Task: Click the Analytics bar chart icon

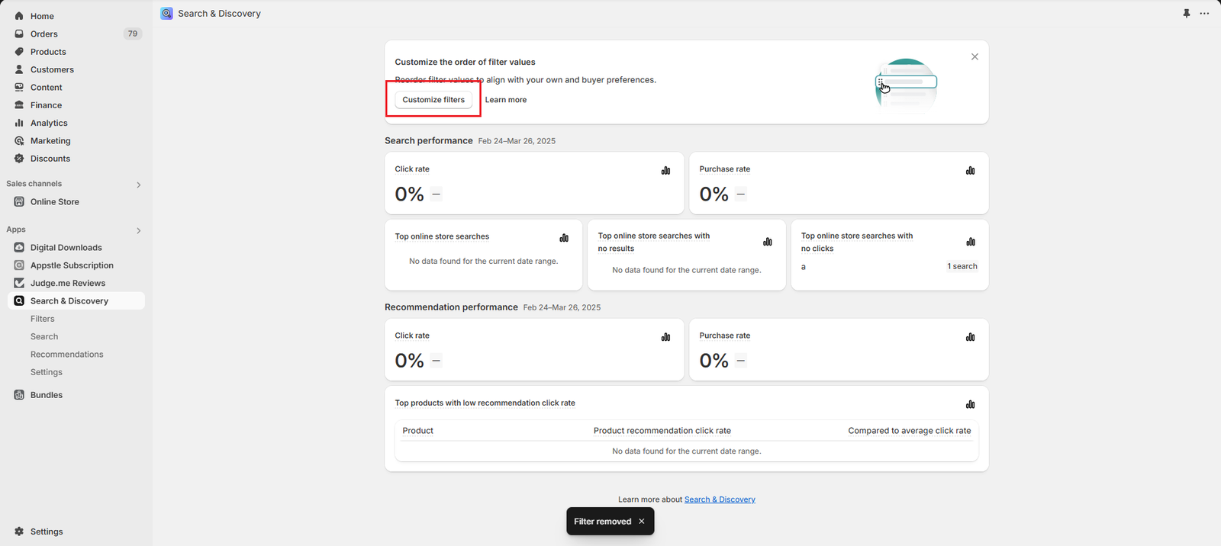Action: (19, 123)
